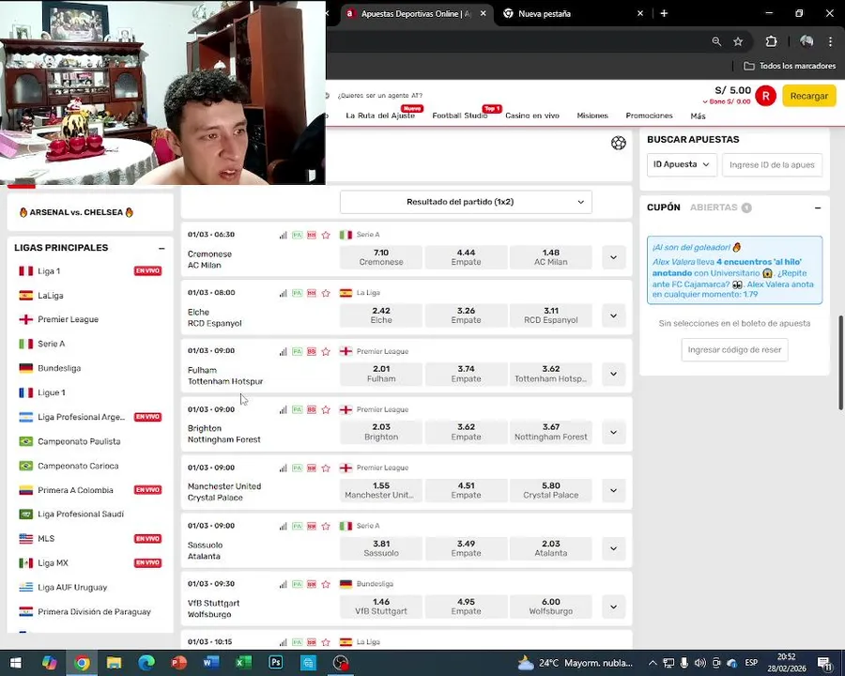Open Liga MX in the sidebar
Viewport: 845px width, 676px height.
(53, 562)
